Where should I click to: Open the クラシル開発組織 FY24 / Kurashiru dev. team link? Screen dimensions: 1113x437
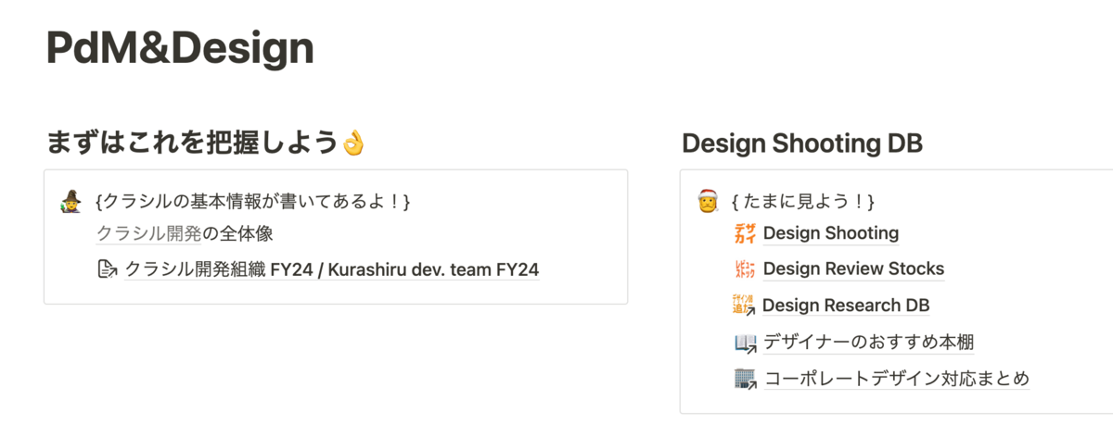pyautogui.click(x=331, y=269)
